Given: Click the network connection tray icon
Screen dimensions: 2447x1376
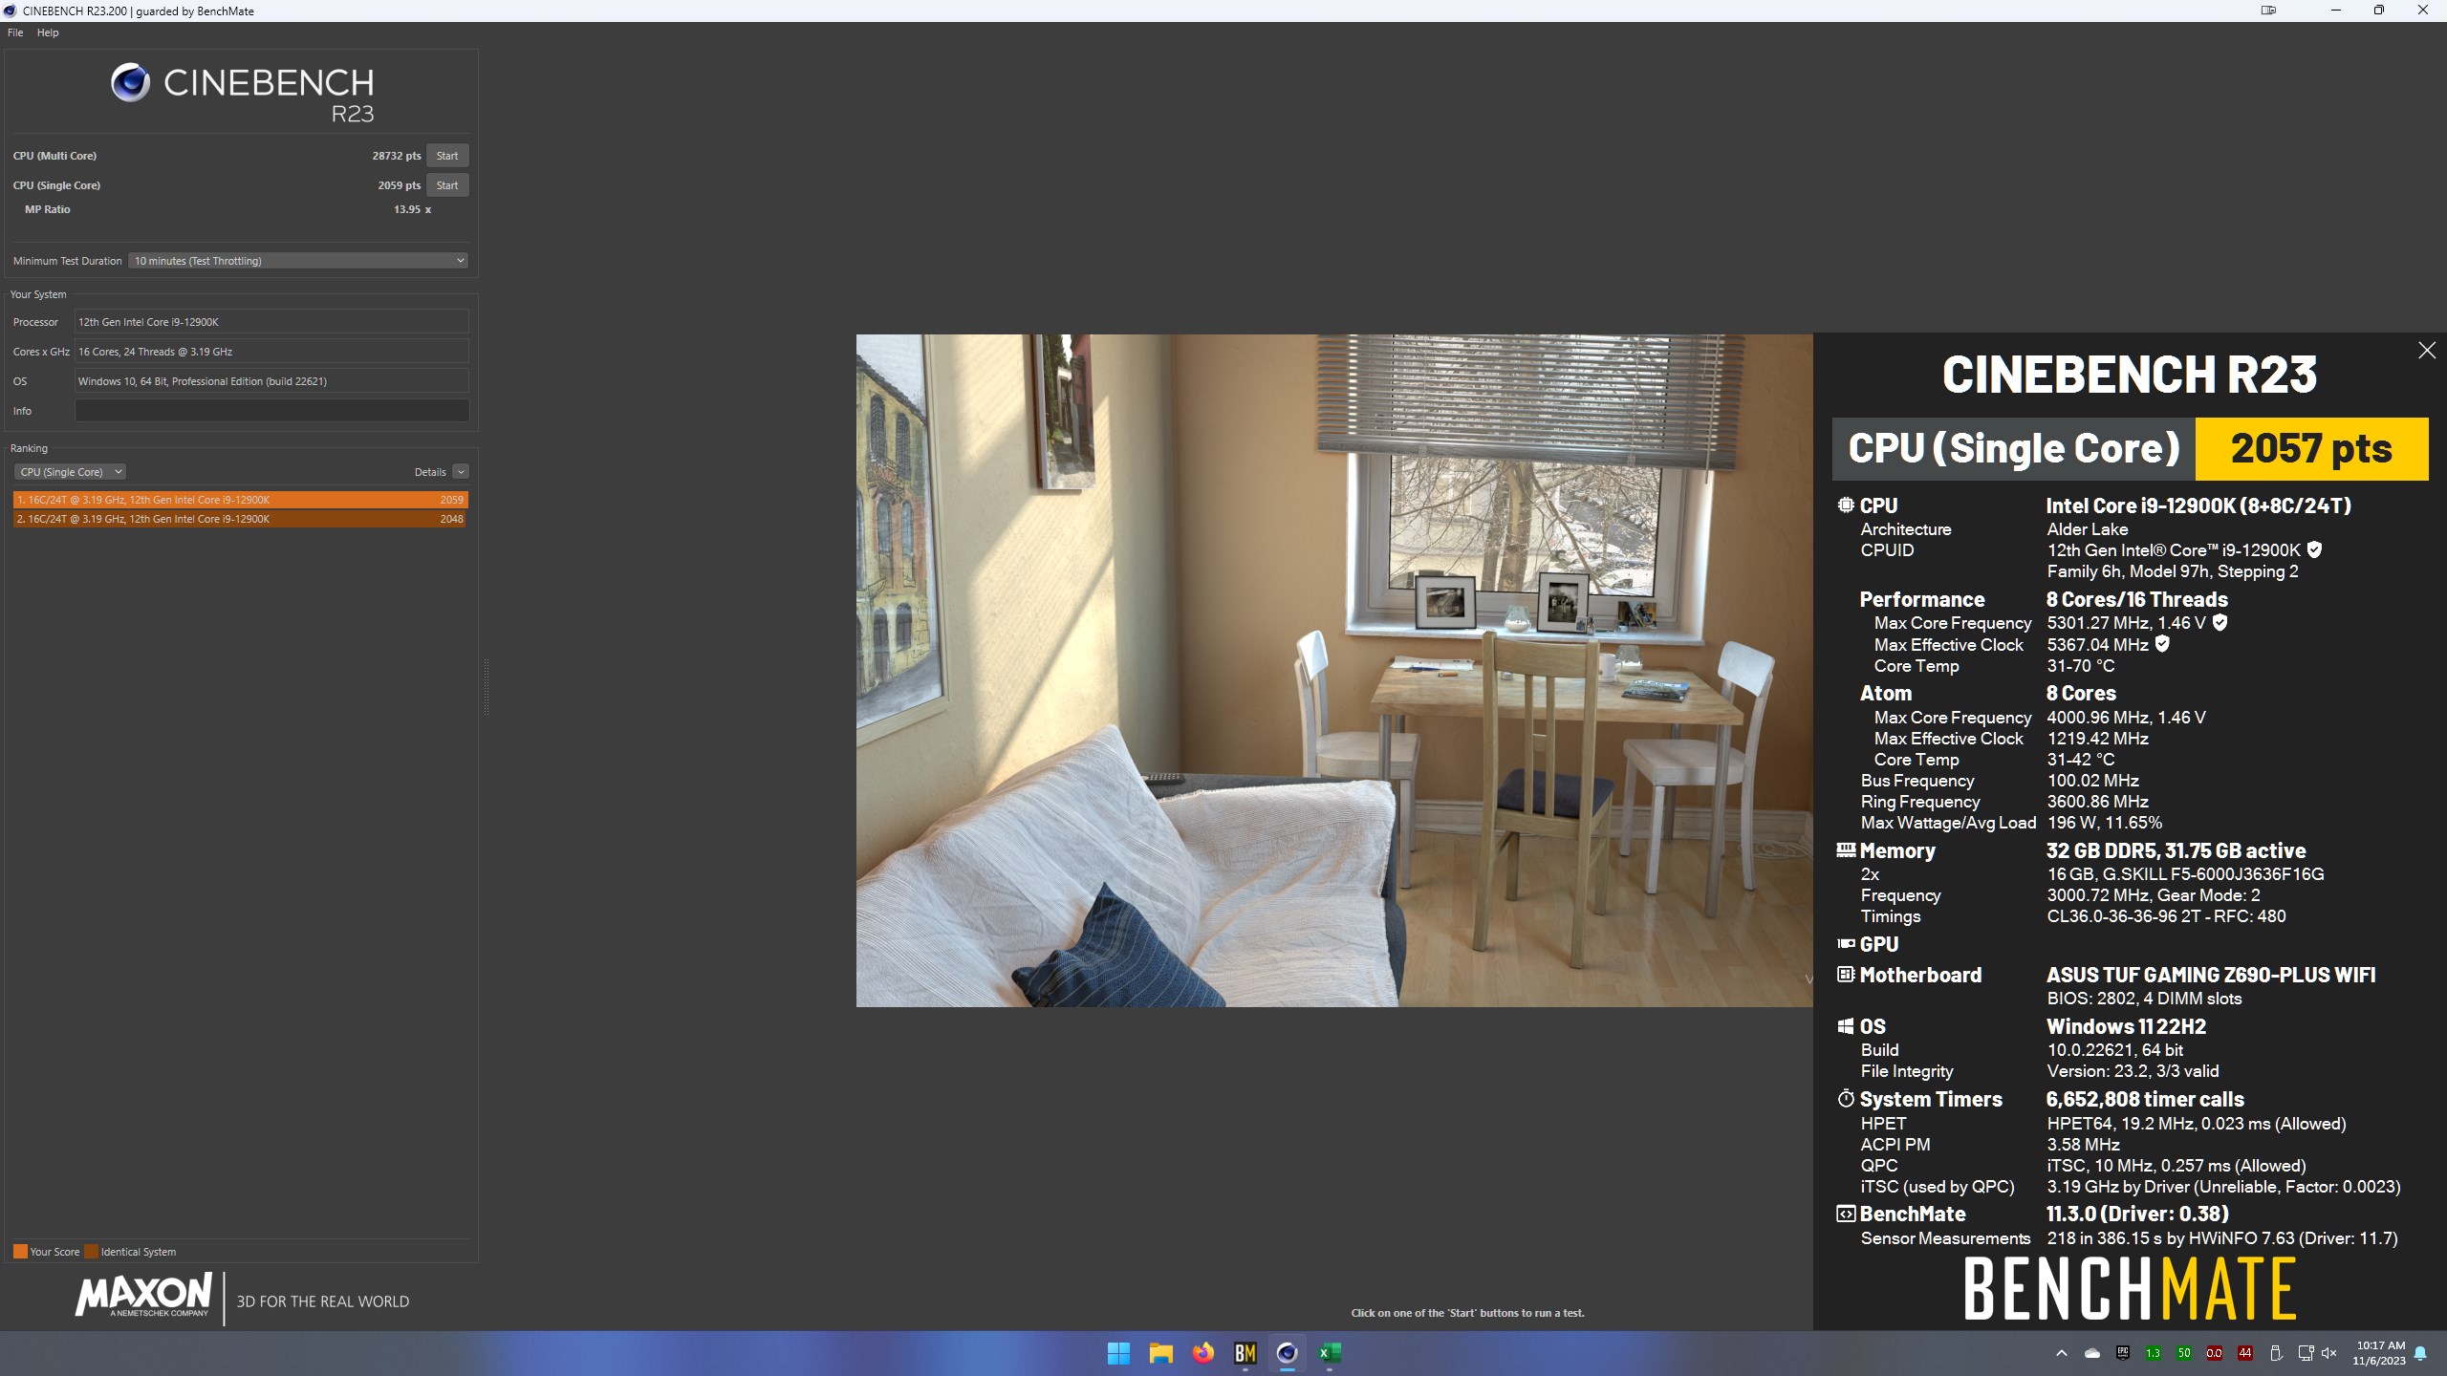Looking at the screenshot, I should pyautogui.click(x=2306, y=1353).
